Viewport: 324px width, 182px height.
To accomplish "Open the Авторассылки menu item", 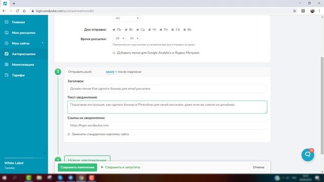I will pyautogui.click(x=24, y=54).
